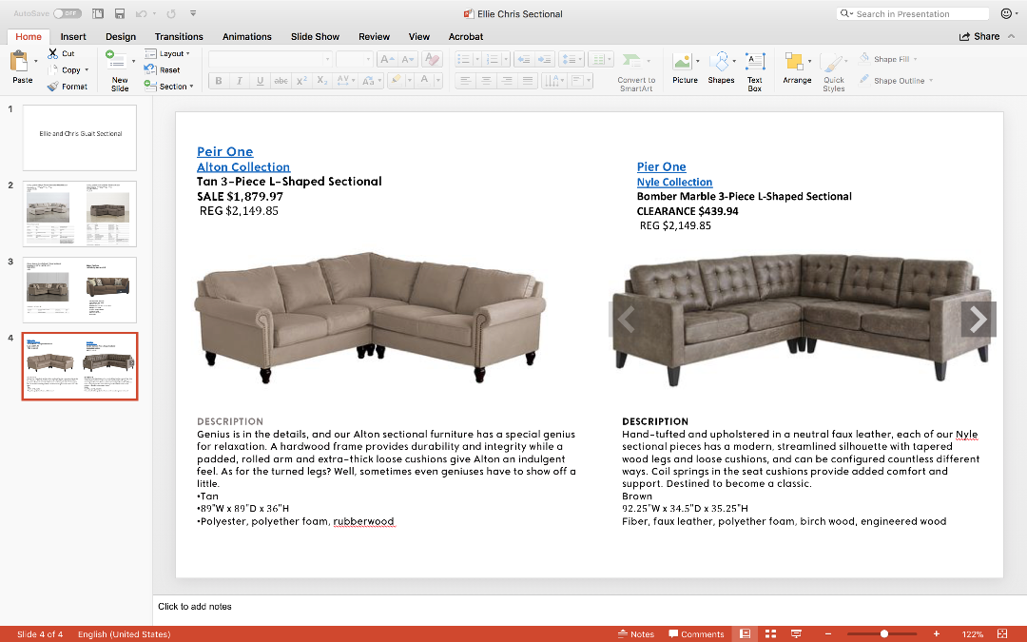Open the Acrobat tab

(x=466, y=37)
